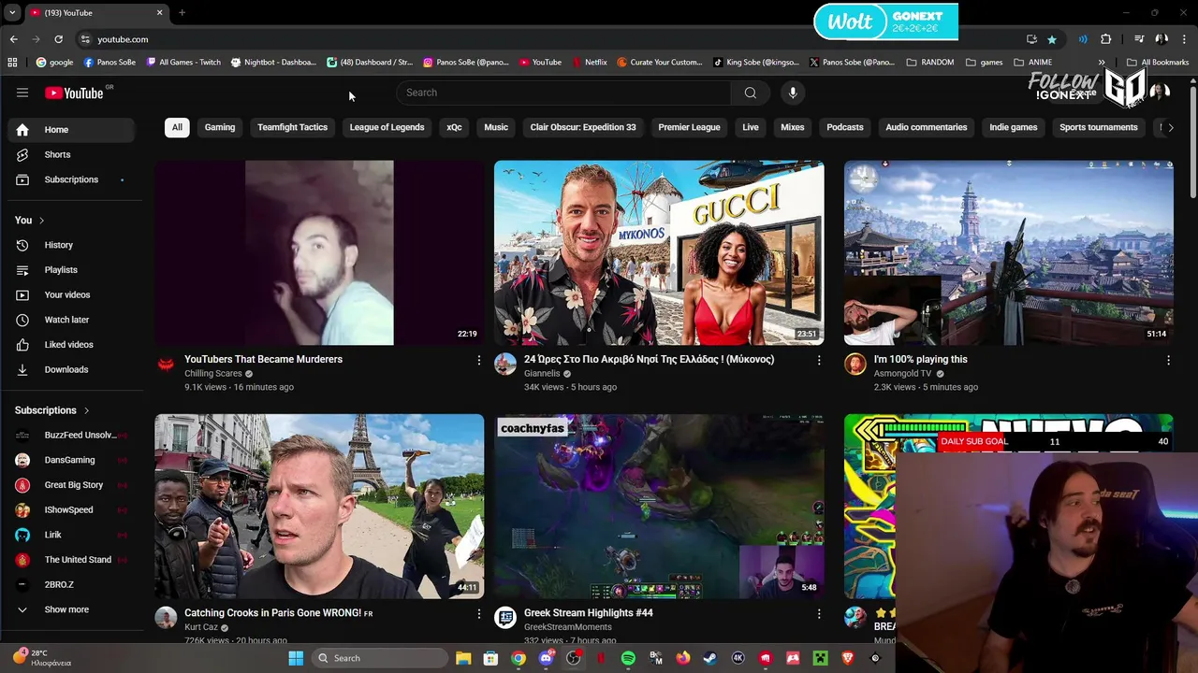
Task: Select the All category chip
Action: 177,127
